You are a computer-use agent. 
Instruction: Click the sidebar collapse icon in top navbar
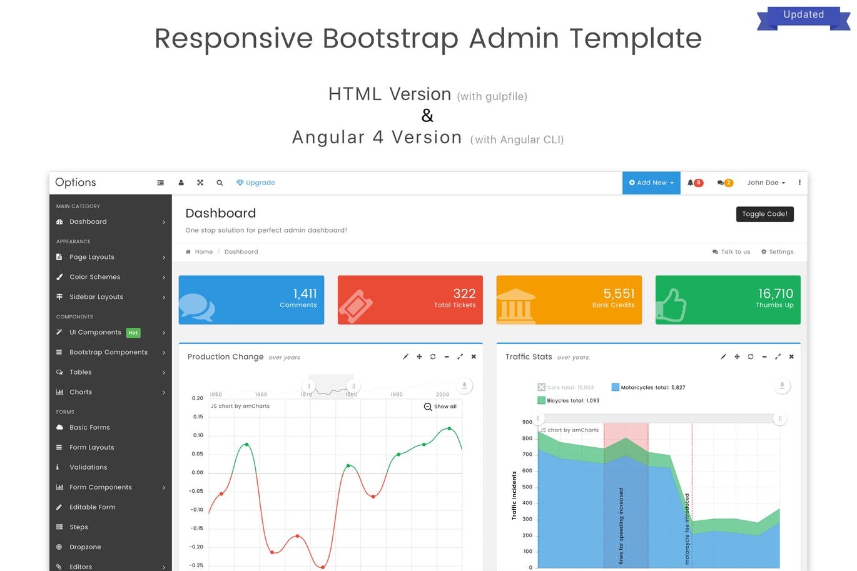(160, 183)
